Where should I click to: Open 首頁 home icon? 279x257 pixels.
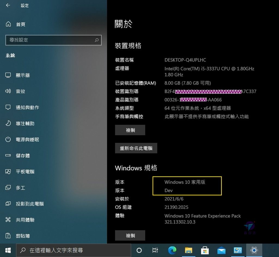click(x=8, y=24)
